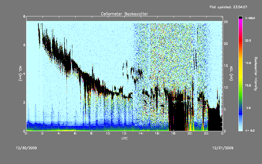This screenshot has height=164, width=262.
Task: Click the right 'AGL (kft)' axis label
Action: [231, 73]
